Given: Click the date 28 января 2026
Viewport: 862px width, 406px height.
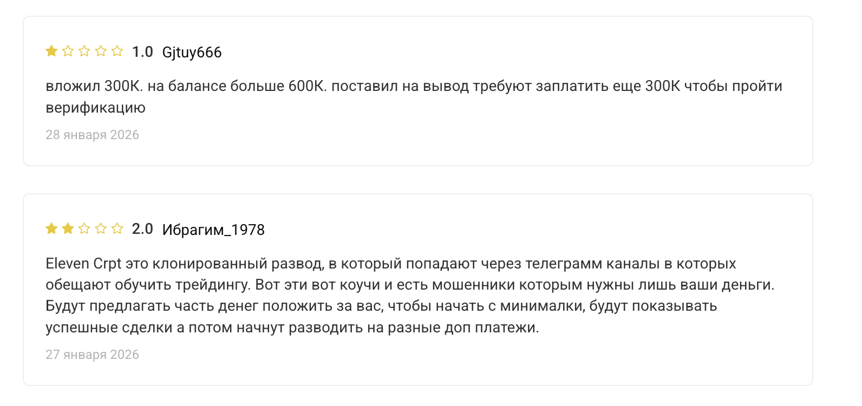Looking at the screenshot, I should [92, 135].
